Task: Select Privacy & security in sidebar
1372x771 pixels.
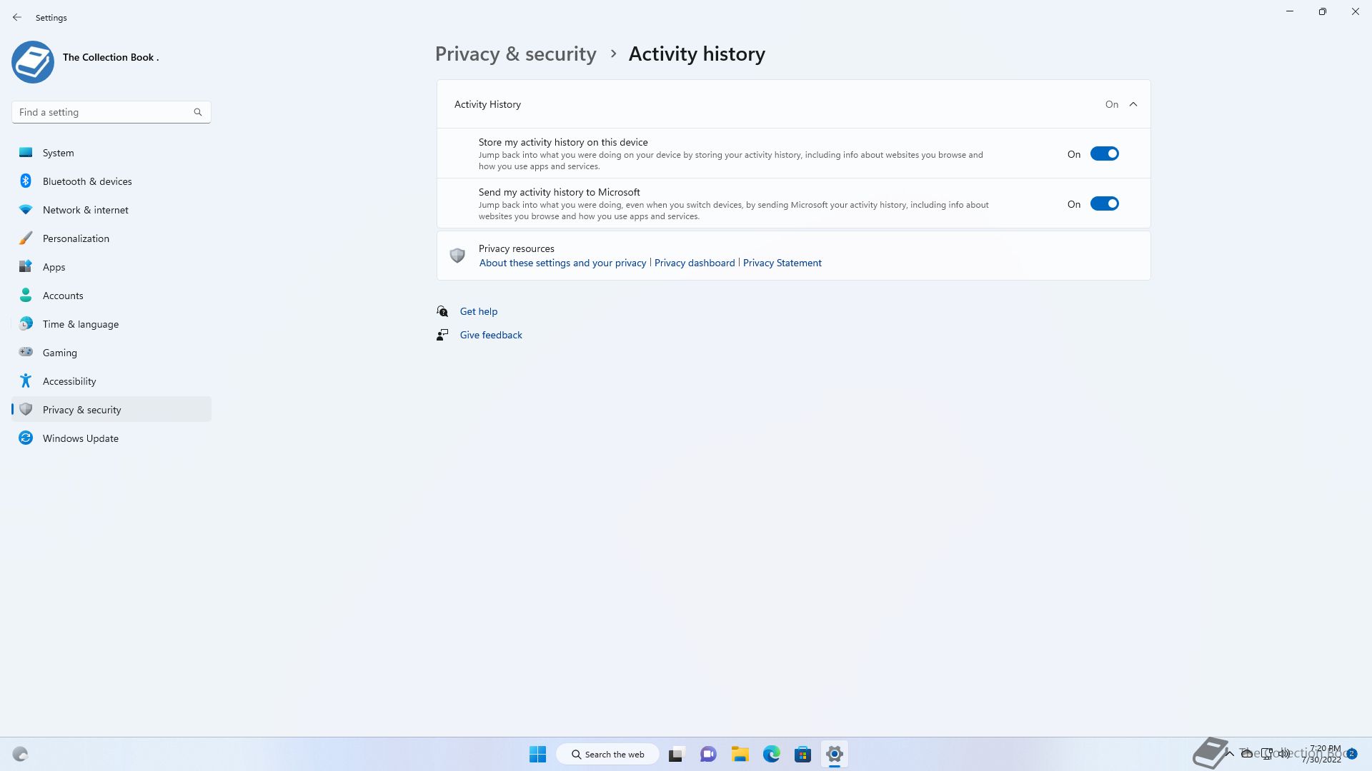Action: (x=111, y=410)
